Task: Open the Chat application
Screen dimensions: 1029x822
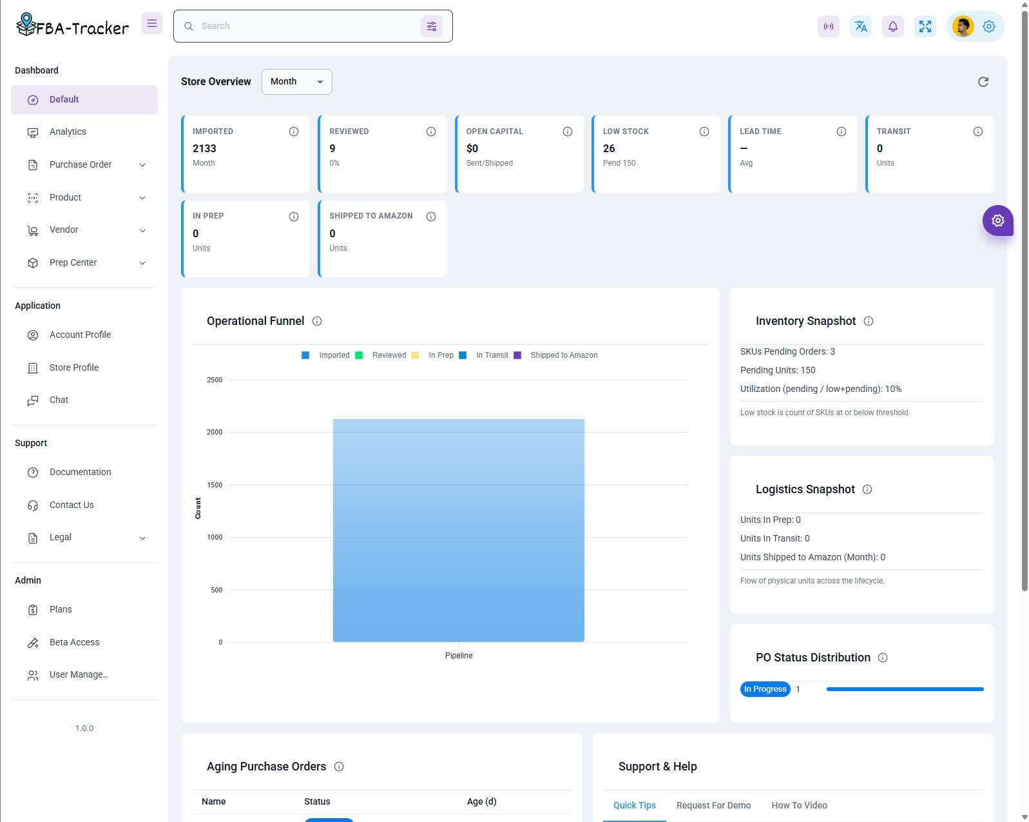Action: click(84, 400)
